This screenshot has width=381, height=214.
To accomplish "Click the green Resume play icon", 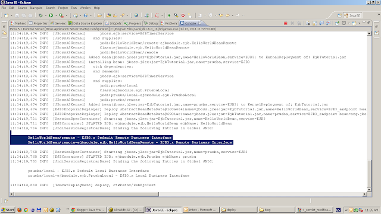I will 169,15.
